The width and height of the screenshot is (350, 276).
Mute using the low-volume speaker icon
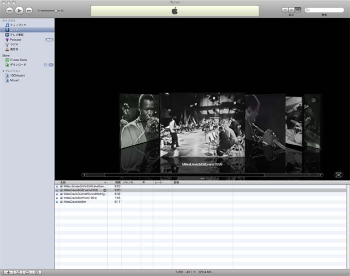tap(39, 10)
